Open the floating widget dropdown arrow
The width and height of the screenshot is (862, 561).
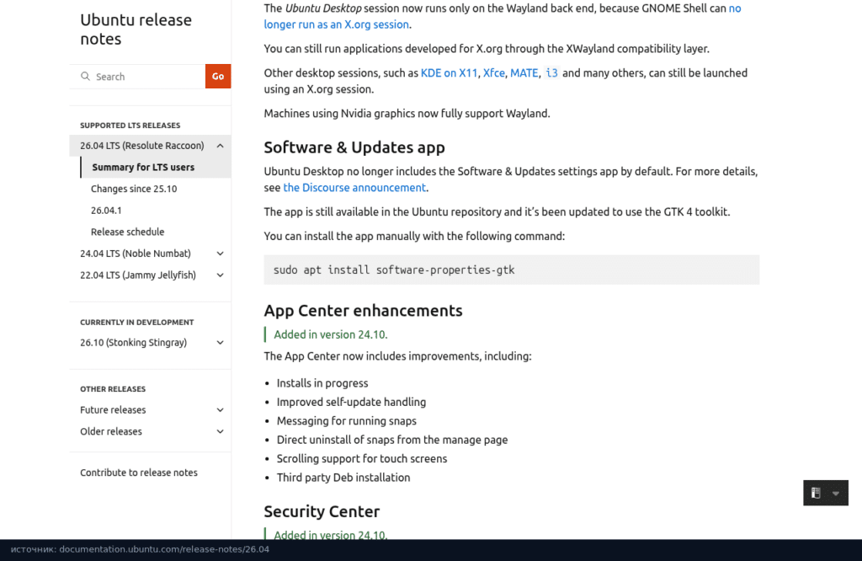click(x=836, y=494)
